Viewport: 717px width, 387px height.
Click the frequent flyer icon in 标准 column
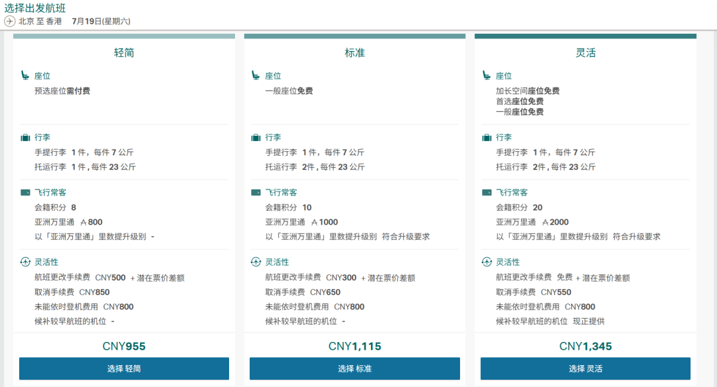[x=256, y=192]
